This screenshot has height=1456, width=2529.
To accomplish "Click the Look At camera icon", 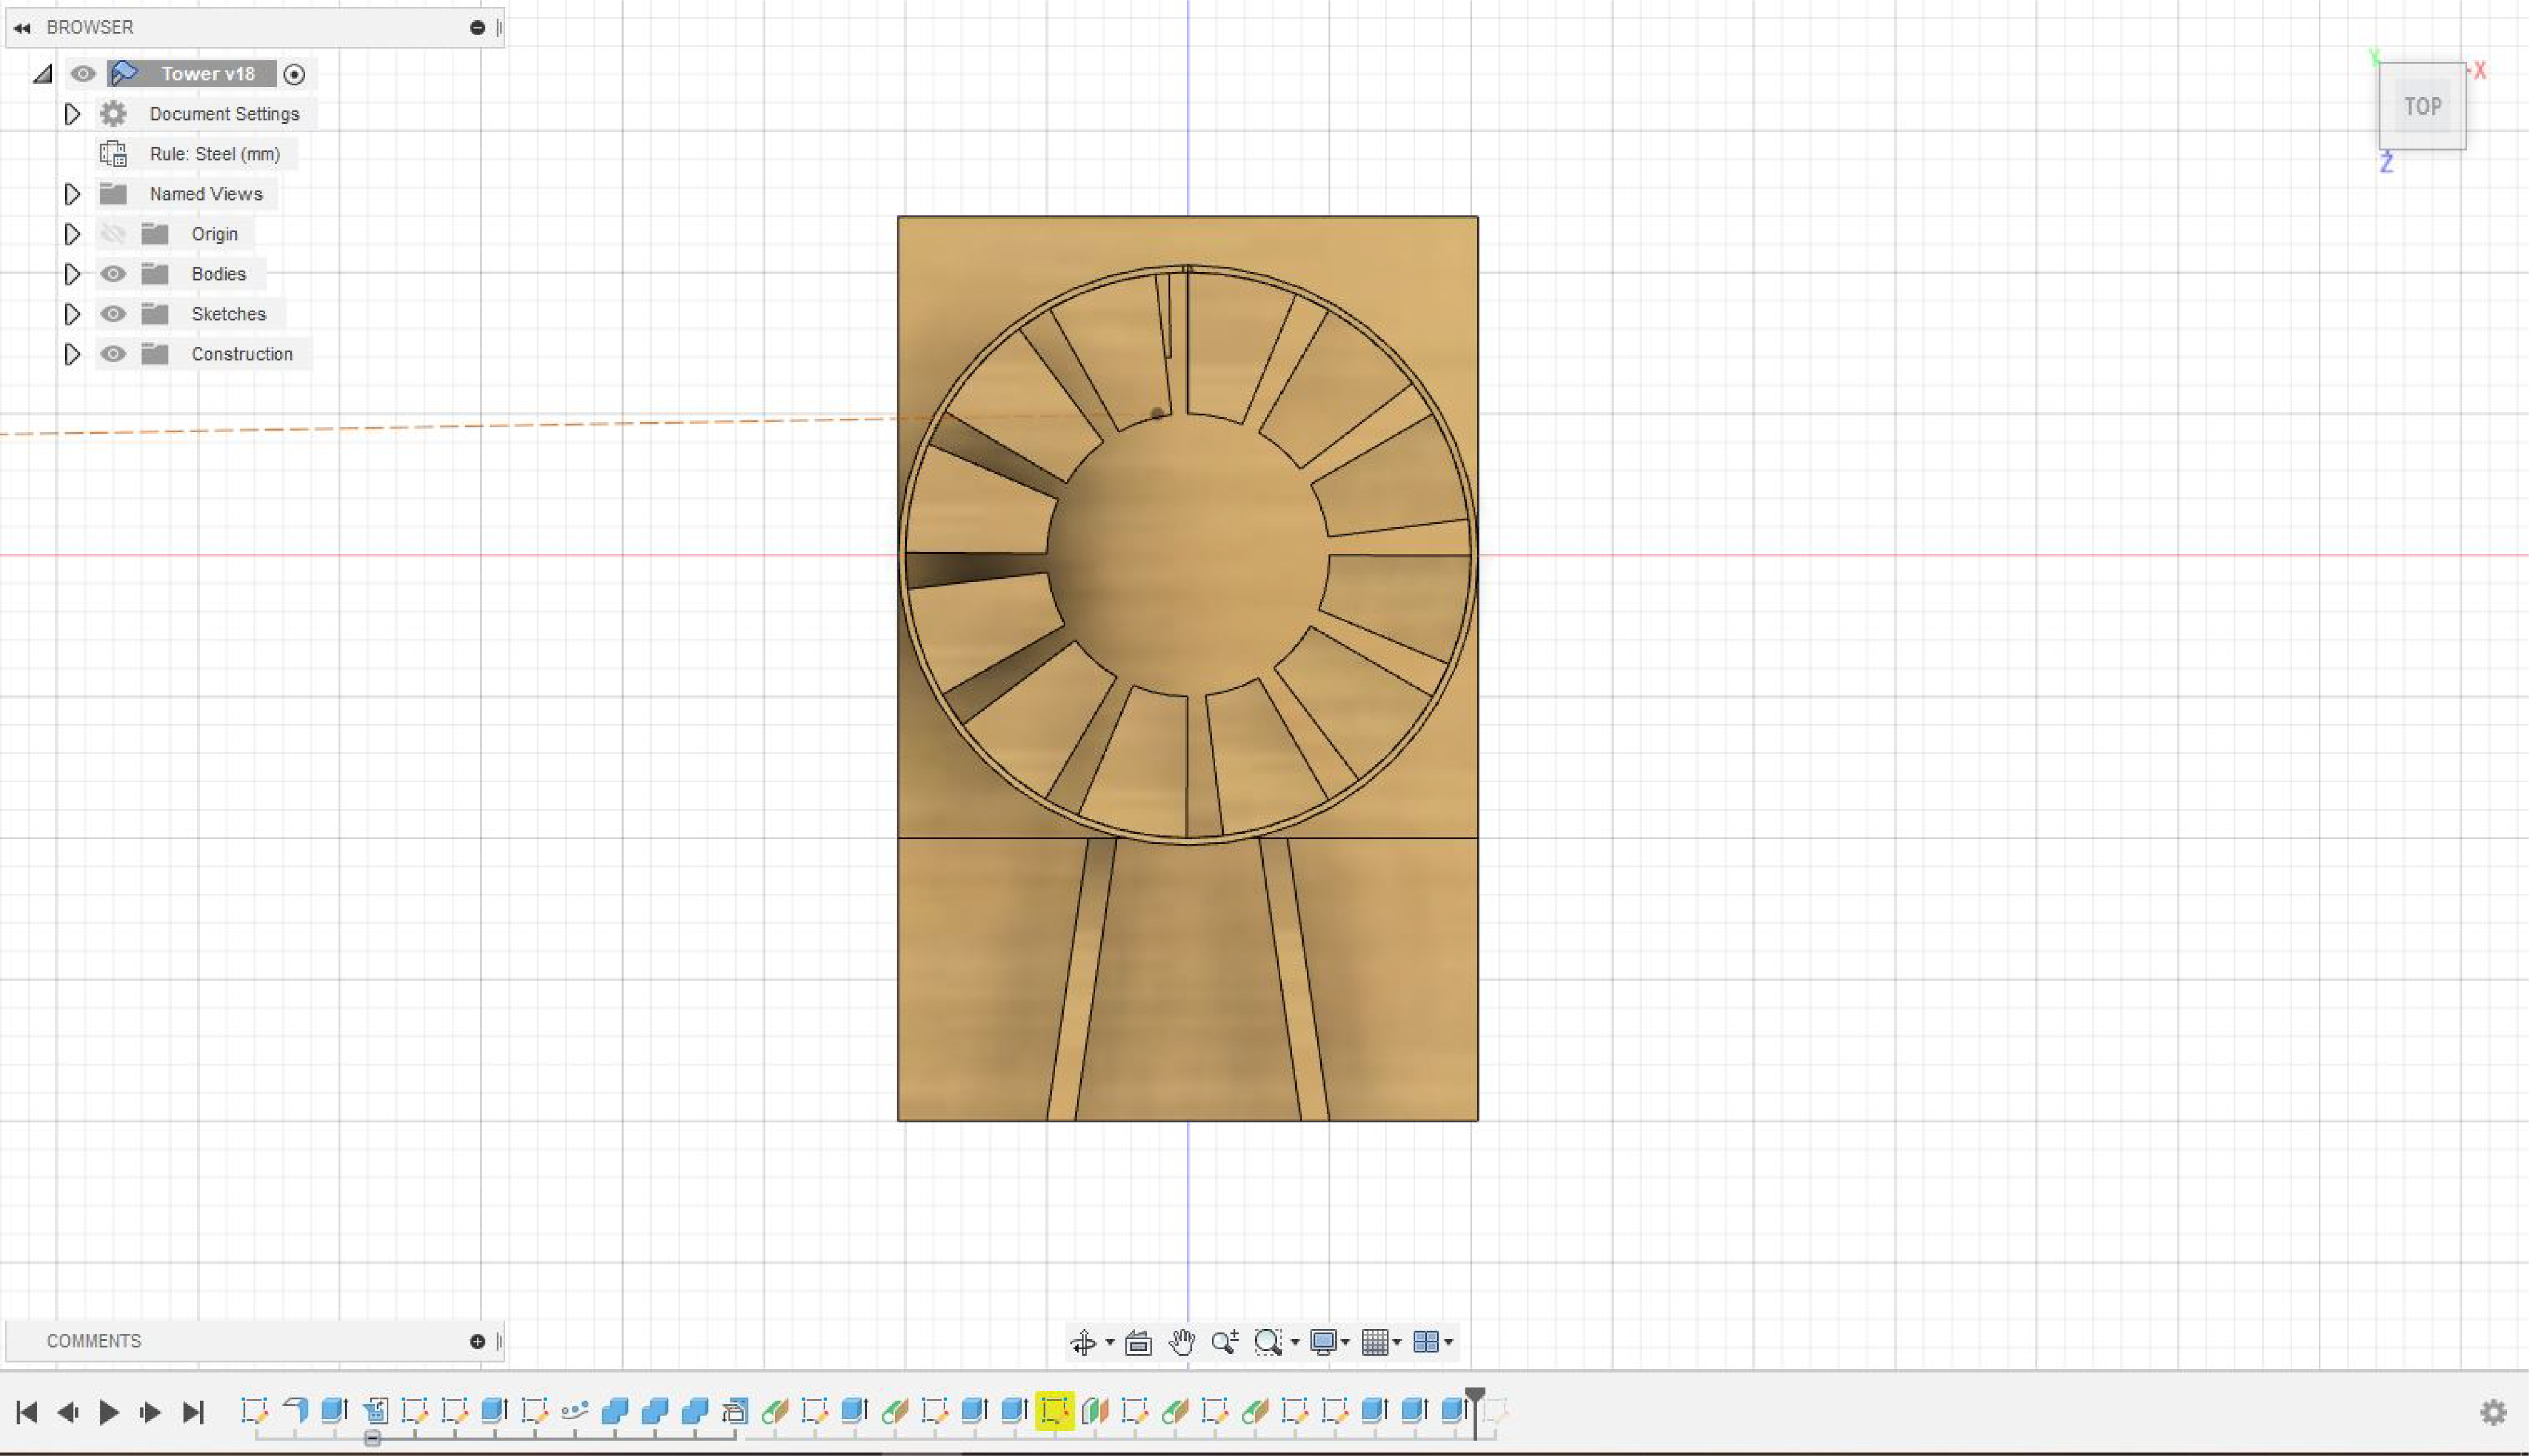I will (1138, 1342).
